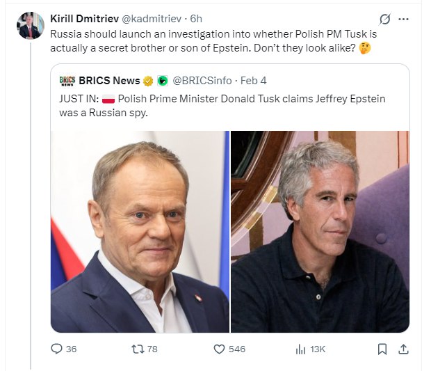Click the Feb 4 date of quoted post
The height and width of the screenshot is (371, 431).
pyautogui.click(x=257, y=81)
